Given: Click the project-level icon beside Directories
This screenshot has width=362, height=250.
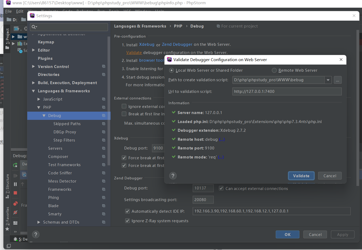Looking at the screenshot, I should tap(104, 75).
